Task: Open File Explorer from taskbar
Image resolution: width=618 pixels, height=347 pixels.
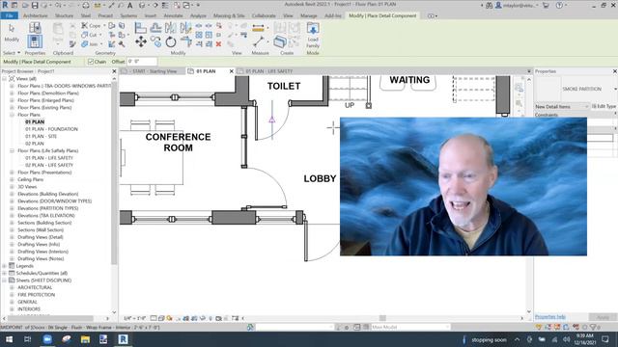Action: (85, 339)
